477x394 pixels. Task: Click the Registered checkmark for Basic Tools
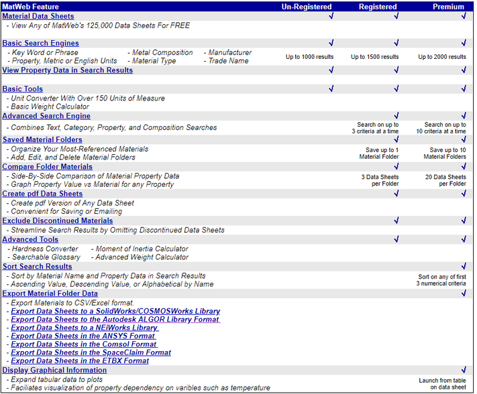[x=396, y=88]
